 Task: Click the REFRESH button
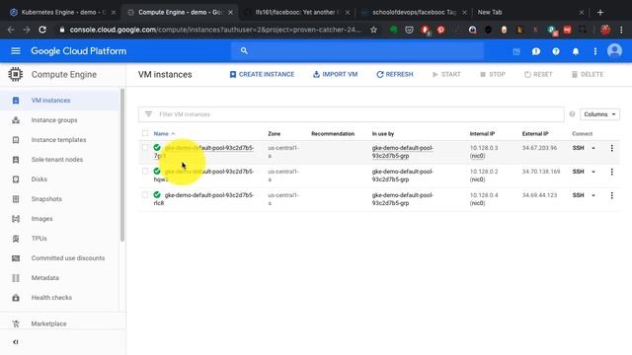point(395,75)
